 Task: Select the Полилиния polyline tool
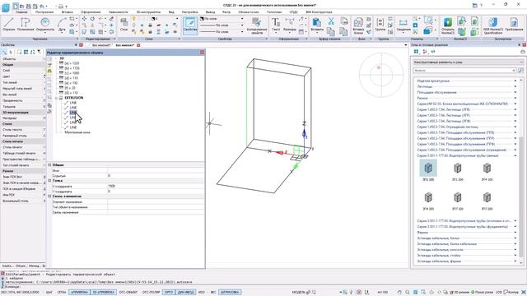click(26, 25)
